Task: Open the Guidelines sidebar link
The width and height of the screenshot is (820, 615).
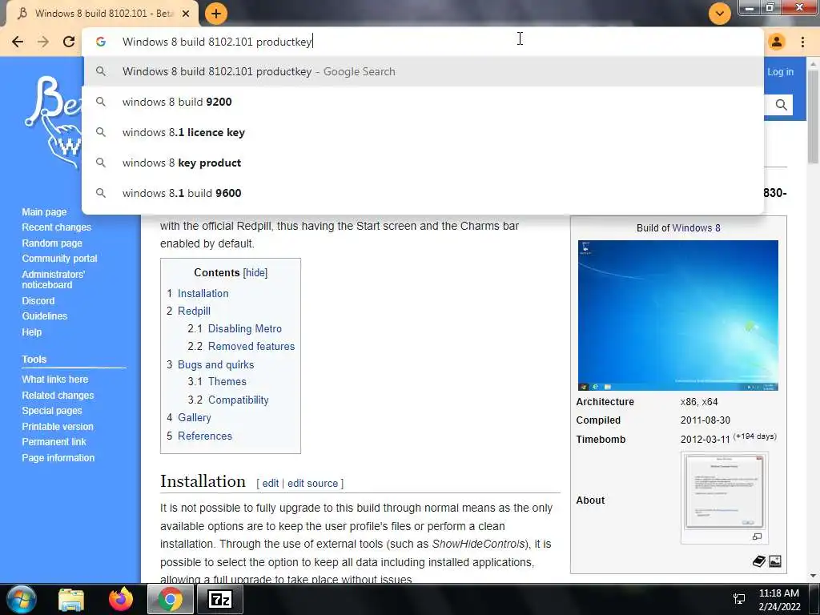Action: pos(45,316)
